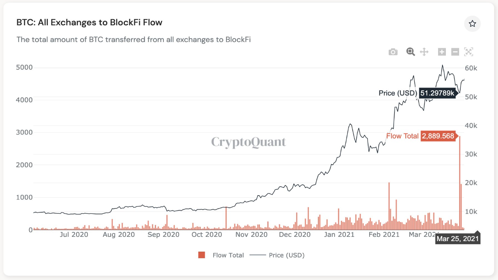This screenshot has height=280, width=498.
Task: Download chart snapshot with camera icon
Action: (x=393, y=52)
